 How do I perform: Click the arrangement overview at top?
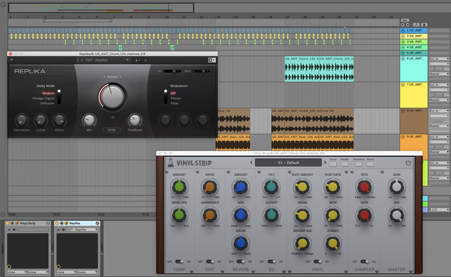(101, 8)
